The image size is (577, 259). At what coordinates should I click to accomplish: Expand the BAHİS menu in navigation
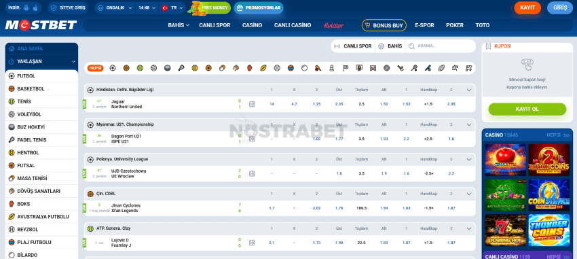click(179, 25)
